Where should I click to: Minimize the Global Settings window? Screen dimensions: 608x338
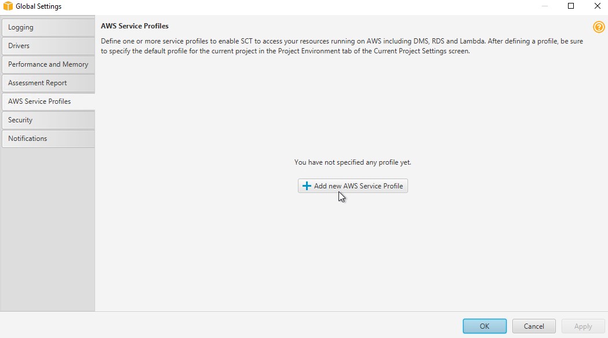544,6
